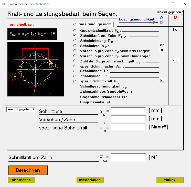
Task: Choose Zahl der Sägezähne im Eingriff
Action: [75, 61]
